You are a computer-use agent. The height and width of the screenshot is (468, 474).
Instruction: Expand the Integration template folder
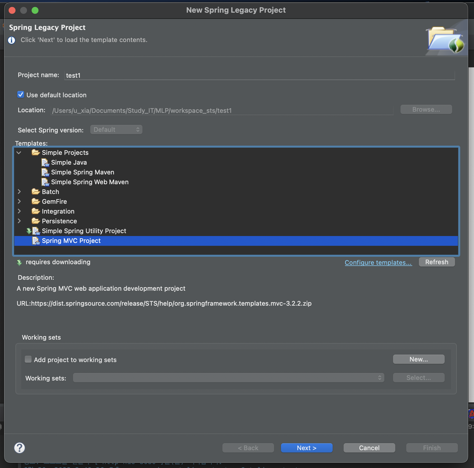pyautogui.click(x=19, y=211)
